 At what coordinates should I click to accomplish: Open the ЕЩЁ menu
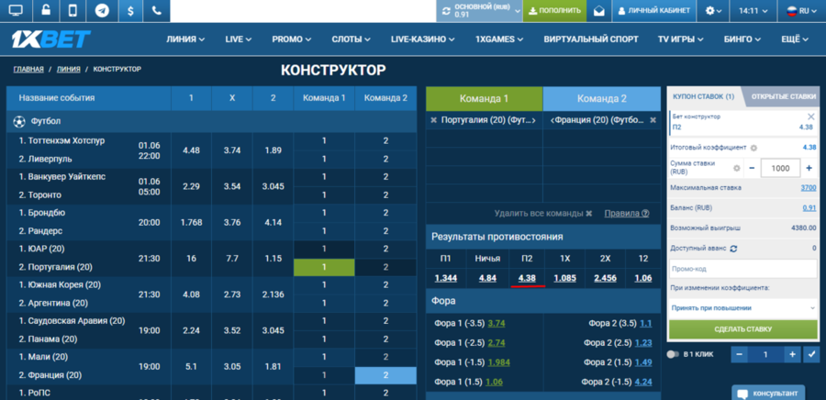point(795,39)
